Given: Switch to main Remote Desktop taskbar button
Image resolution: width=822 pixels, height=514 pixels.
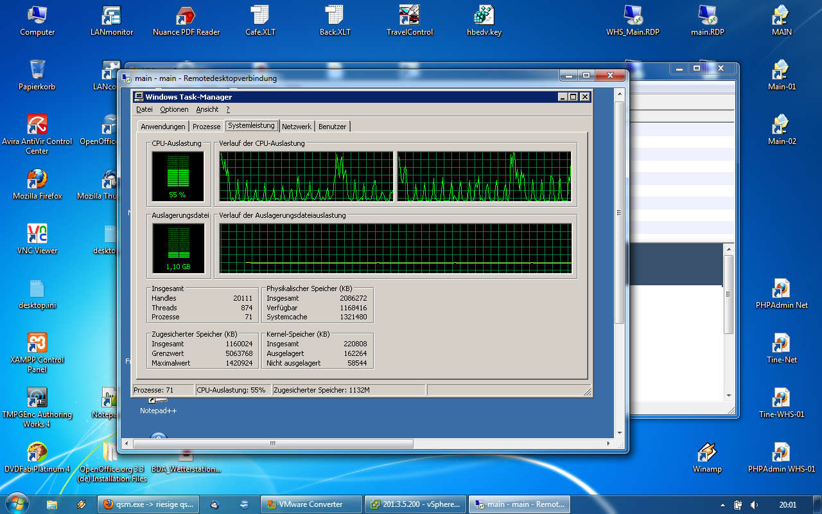Looking at the screenshot, I should 519,504.
